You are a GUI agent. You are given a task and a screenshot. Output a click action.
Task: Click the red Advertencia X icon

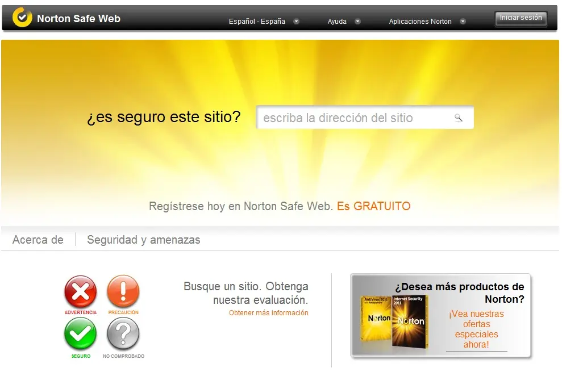[81, 291]
